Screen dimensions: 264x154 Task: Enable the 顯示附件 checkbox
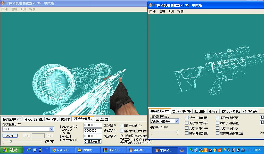click(x=187, y=128)
